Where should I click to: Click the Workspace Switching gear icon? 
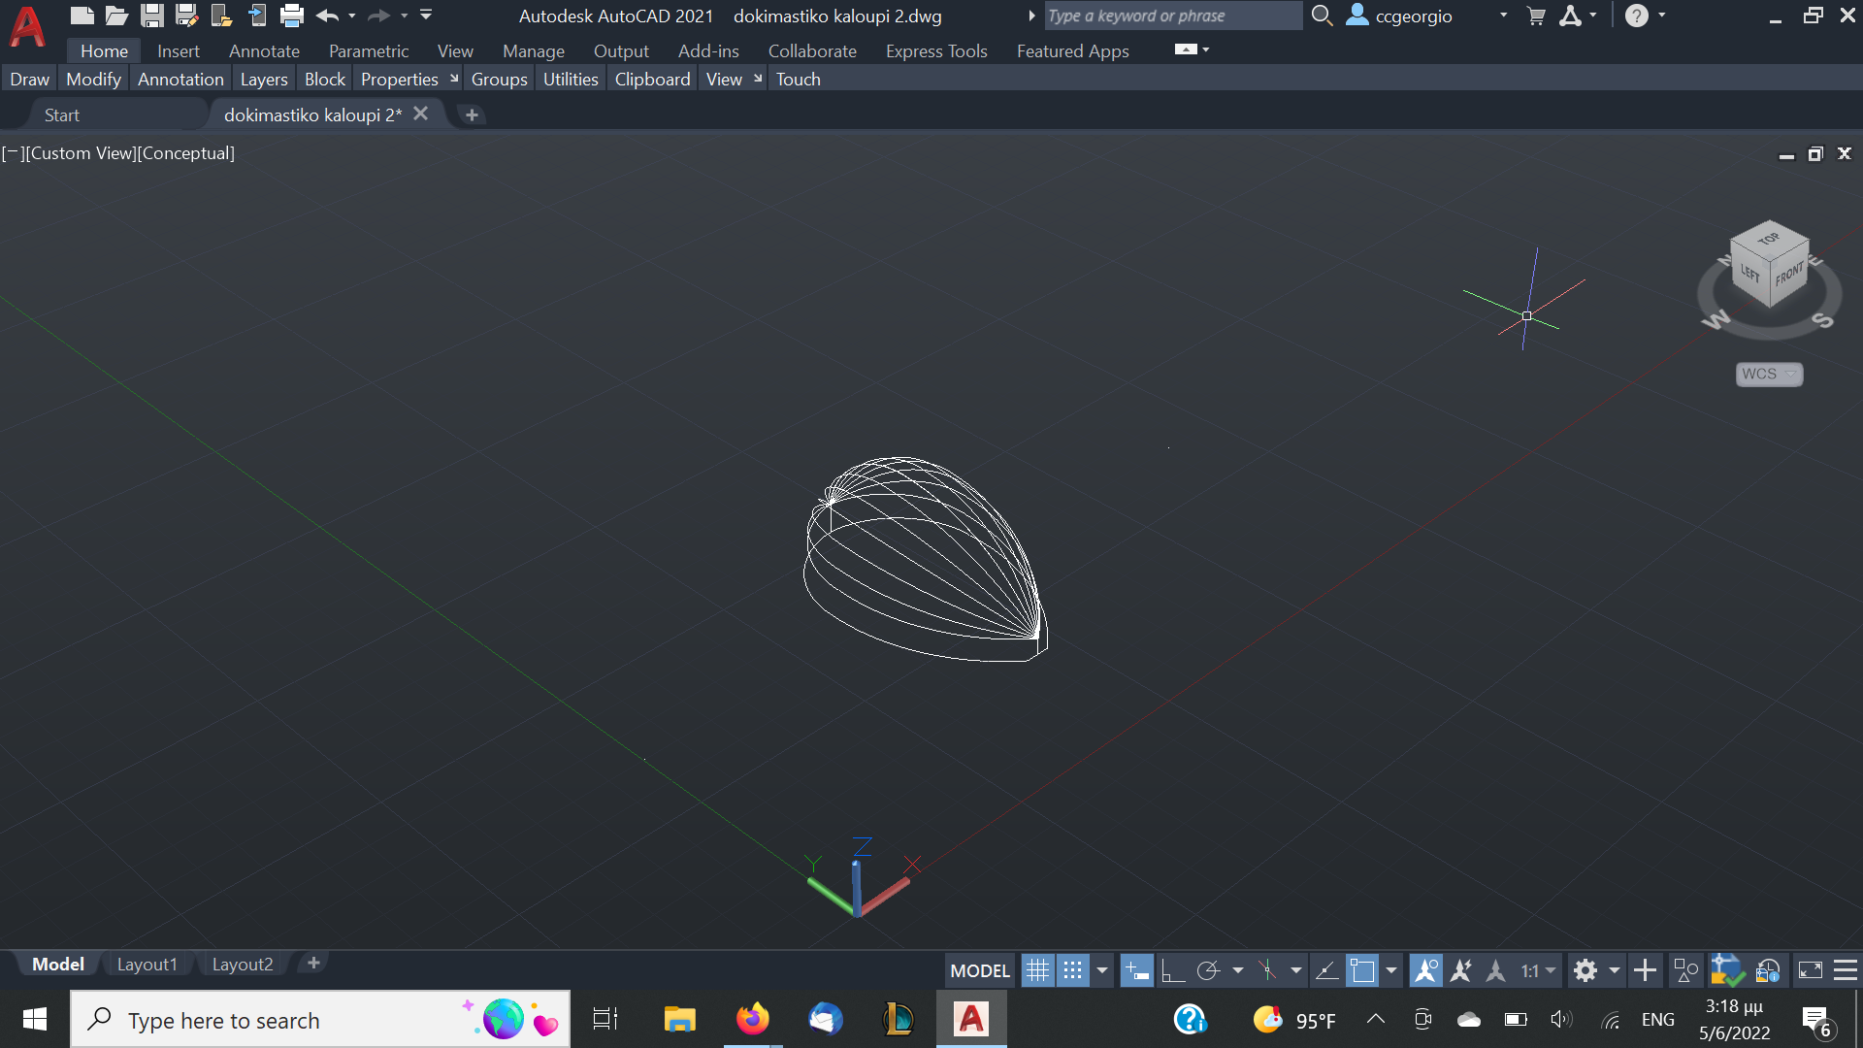[x=1585, y=970]
